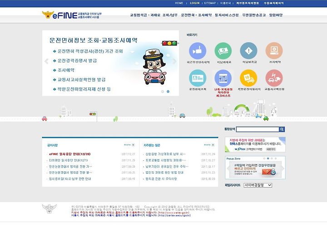Open the 운전면허·조사예약 menu

pos(196,15)
